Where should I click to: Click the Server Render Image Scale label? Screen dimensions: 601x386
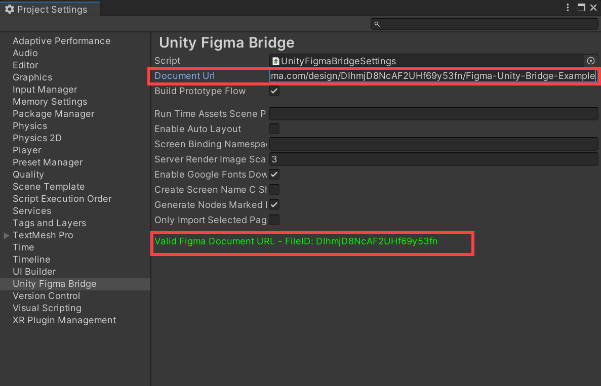point(210,159)
